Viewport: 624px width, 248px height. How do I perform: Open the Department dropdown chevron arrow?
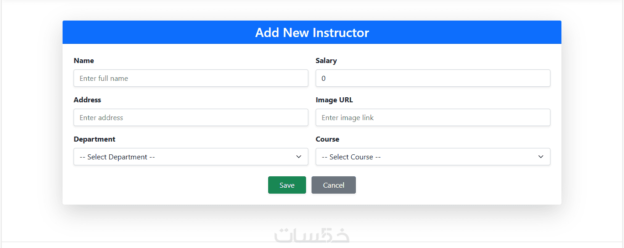tap(299, 157)
